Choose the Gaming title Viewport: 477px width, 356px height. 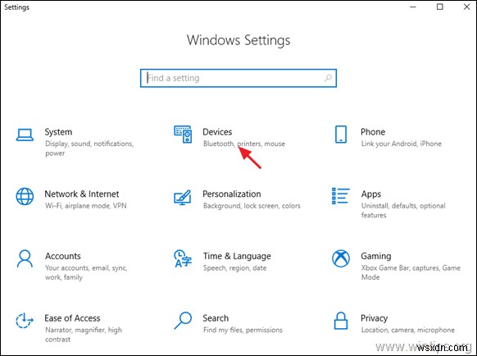pyautogui.click(x=376, y=257)
